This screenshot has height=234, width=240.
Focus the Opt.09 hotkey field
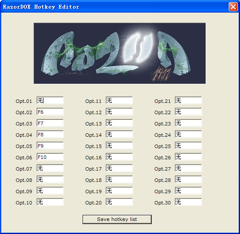[50, 191]
